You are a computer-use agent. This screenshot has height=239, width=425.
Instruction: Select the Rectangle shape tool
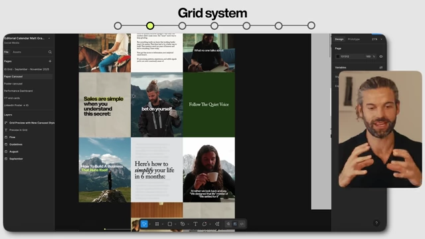[170, 224]
